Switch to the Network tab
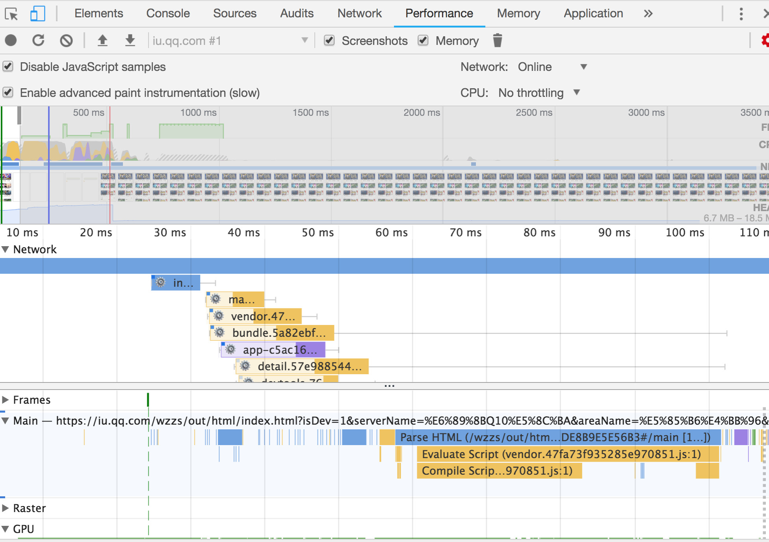This screenshot has width=769, height=542. click(359, 13)
